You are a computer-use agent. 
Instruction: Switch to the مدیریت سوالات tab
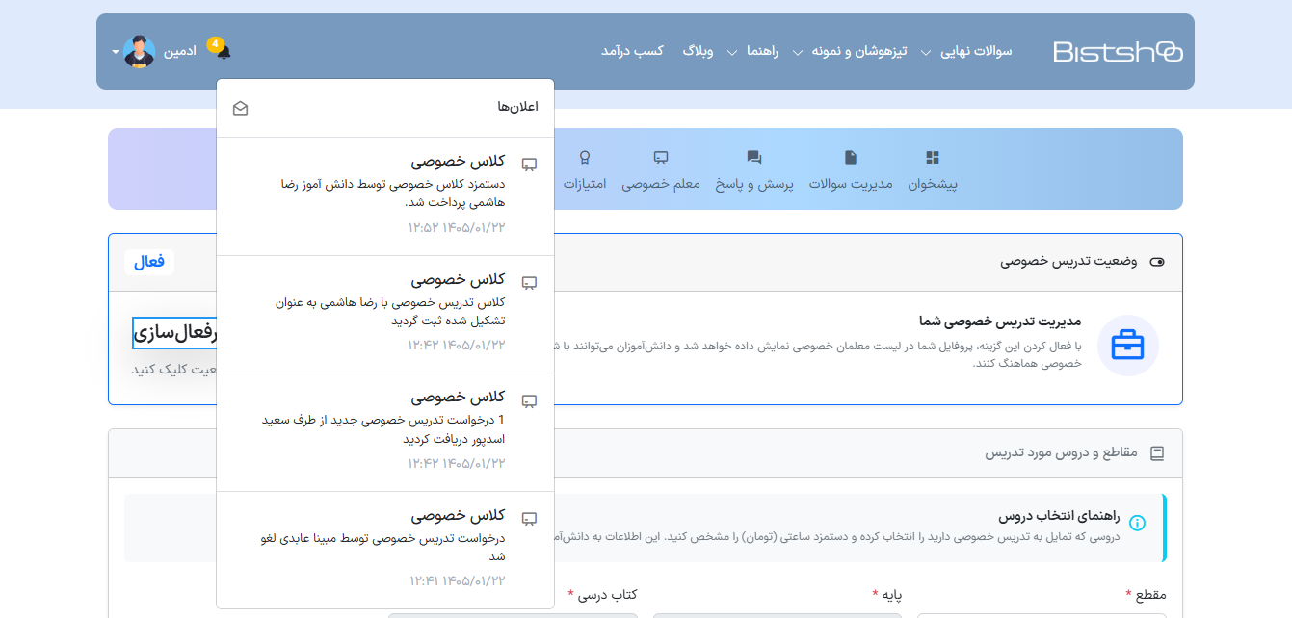point(851,170)
